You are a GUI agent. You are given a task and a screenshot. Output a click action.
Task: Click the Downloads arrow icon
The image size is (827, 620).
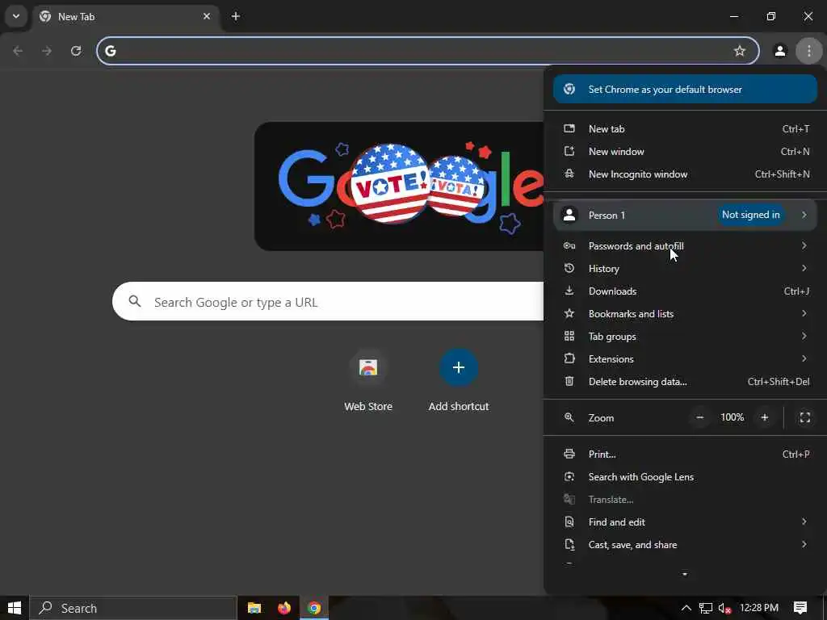click(x=569, y=291)
